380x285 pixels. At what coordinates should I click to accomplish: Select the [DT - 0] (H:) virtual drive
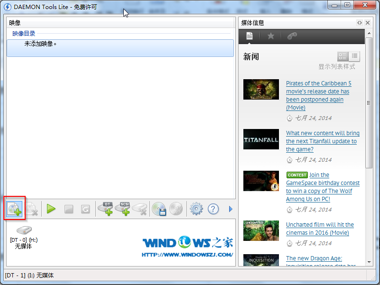click(x=24, y=238)
